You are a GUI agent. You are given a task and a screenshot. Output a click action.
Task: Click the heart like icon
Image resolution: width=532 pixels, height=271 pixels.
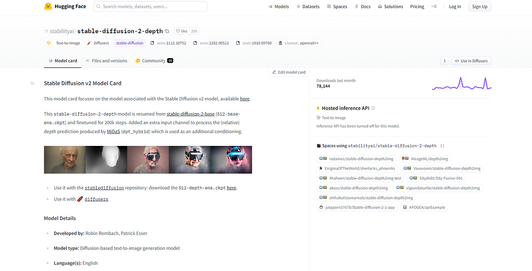point(178,31)
